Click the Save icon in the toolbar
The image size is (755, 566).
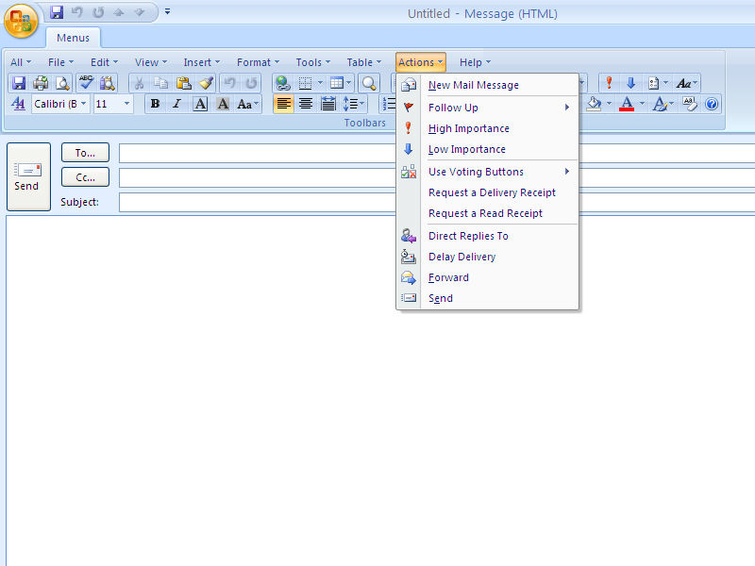click(19, 83)
